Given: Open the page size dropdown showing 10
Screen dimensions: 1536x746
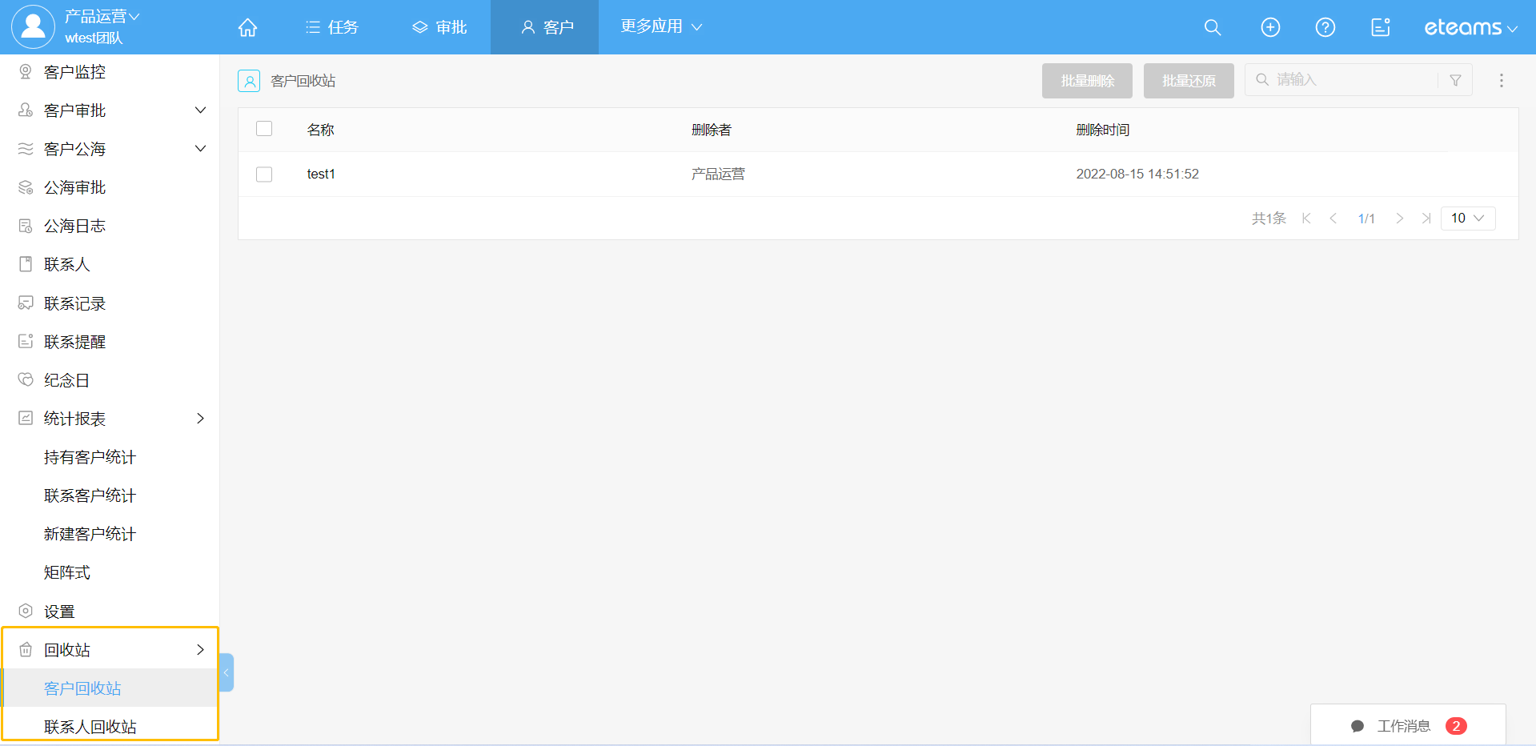Looking at the screenshot, I should [x=1467, y=219].
